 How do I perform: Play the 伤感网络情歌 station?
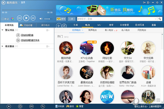[107, 72]
